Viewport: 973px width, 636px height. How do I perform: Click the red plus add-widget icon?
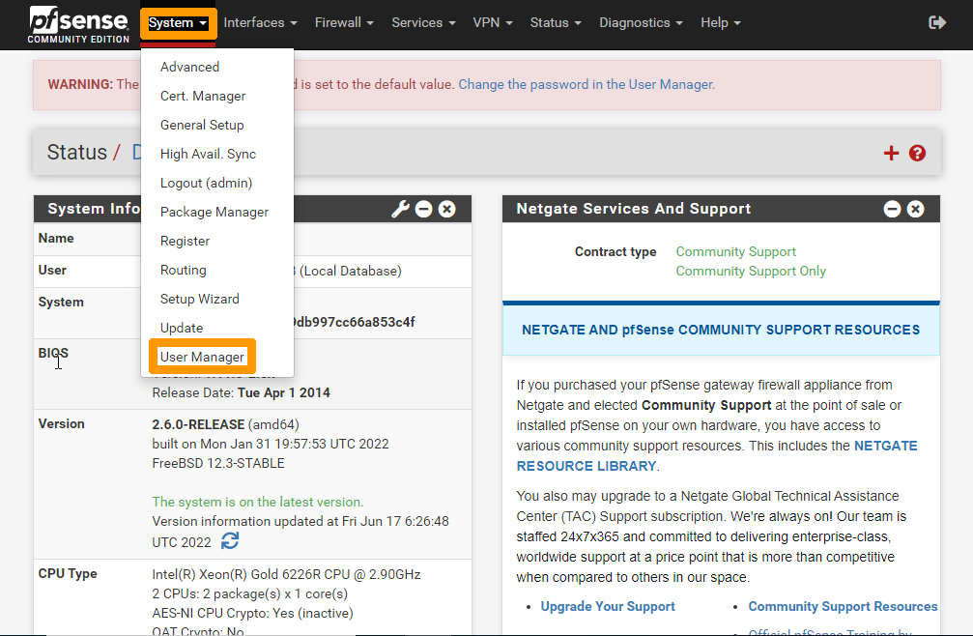coord(891,153)
